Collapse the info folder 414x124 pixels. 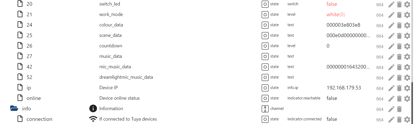(x=14, y=109)
